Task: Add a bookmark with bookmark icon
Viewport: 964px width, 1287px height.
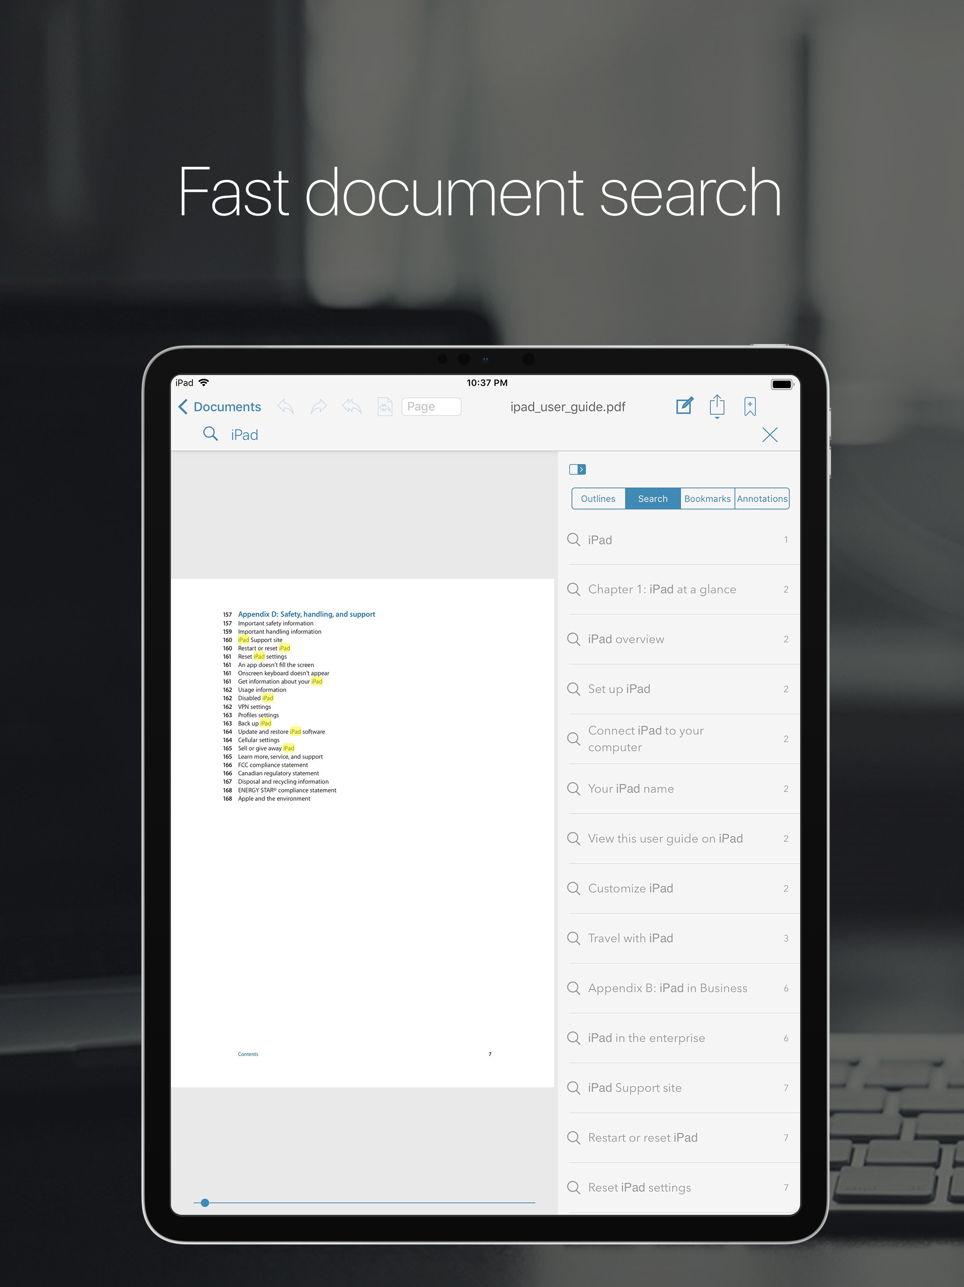Action: tap(749, 406)
